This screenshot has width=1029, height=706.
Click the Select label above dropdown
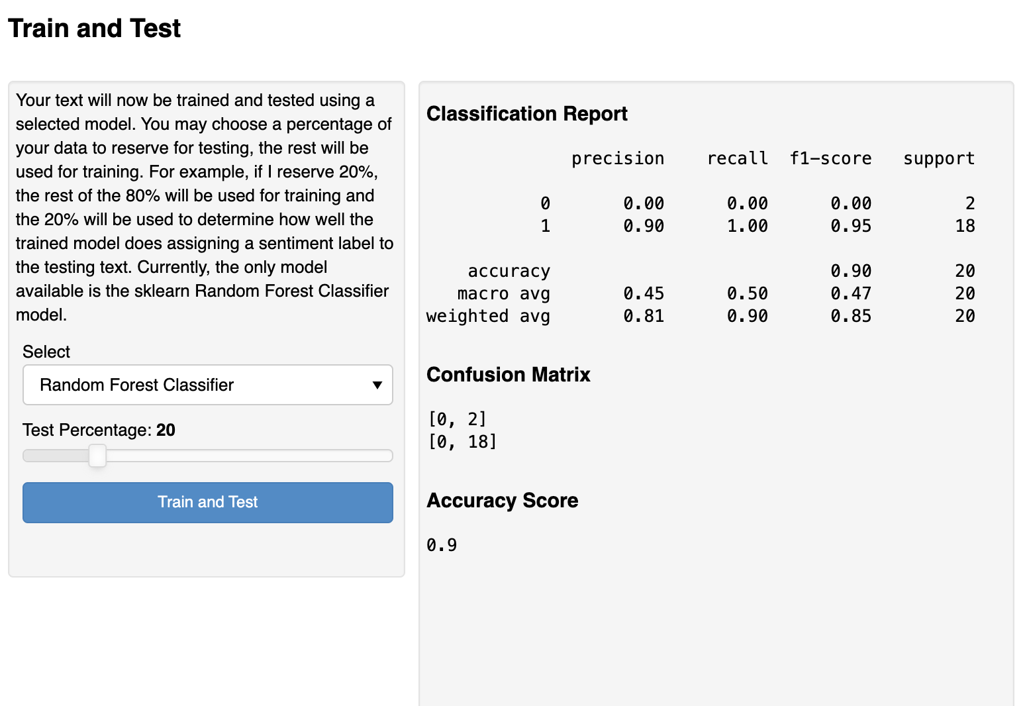[x=46, y=352]
